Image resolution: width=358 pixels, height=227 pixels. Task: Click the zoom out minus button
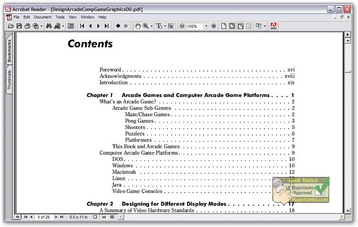[182, 26]
